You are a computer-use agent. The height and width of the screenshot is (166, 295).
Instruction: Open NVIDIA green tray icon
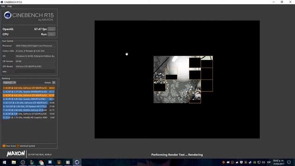pos(254,162)
